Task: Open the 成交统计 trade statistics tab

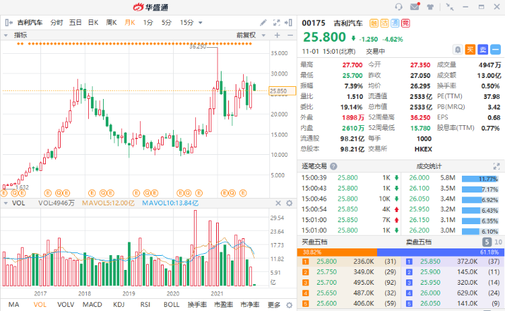Action: tap(429, 166)
